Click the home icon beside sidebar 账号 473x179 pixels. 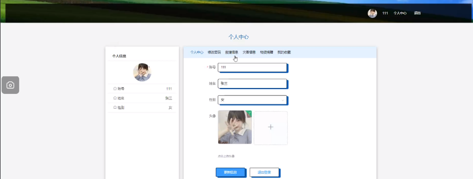[115, 89]
